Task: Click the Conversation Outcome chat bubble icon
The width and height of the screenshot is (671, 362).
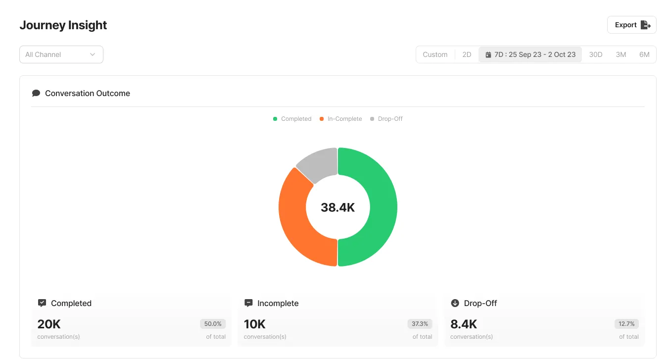Action: tap(36, 93)
